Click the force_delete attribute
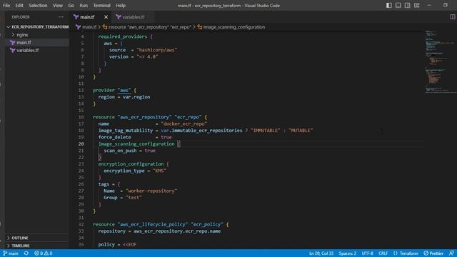The image size is (457, 257). click(x=114, y=137)
